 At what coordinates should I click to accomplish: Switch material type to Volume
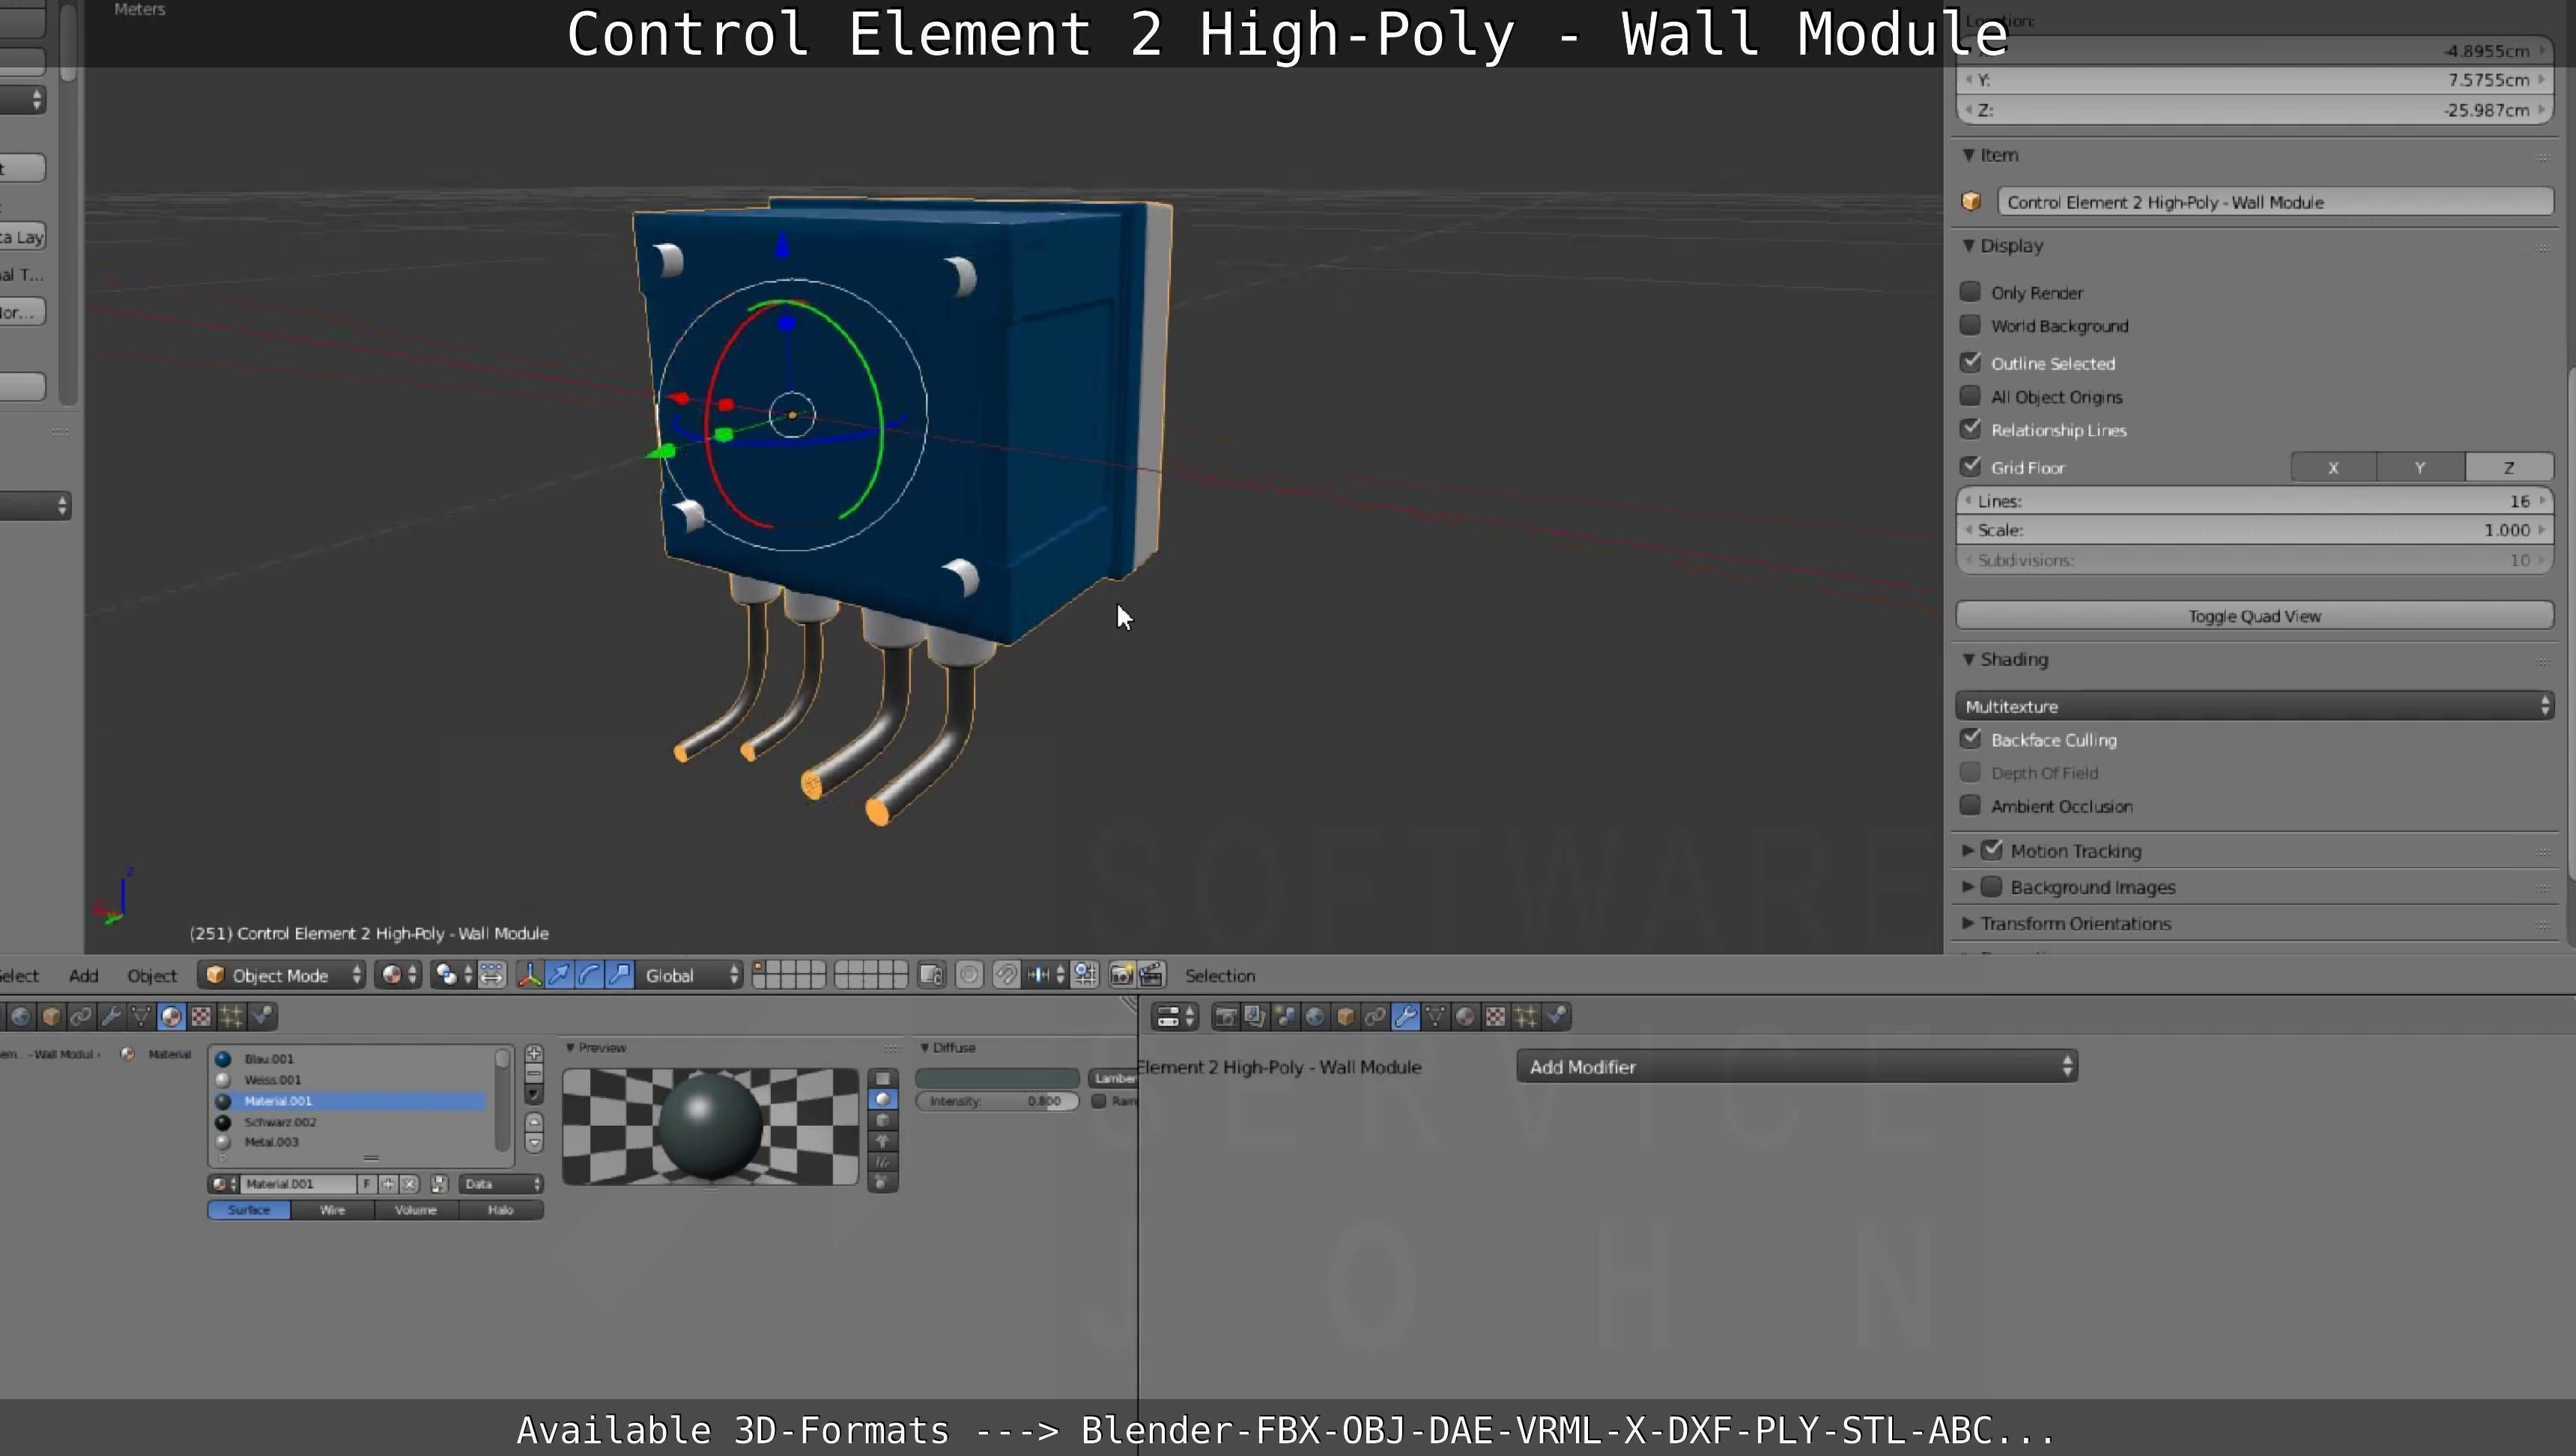tap(416, 1210)
